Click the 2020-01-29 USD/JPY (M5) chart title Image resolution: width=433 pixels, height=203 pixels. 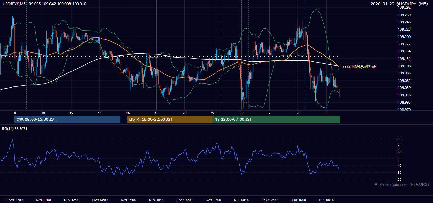(x=399, y=4)
